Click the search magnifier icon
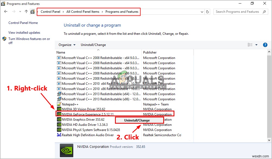The height and width of the screenshot is (159, 272). point(264,12)
